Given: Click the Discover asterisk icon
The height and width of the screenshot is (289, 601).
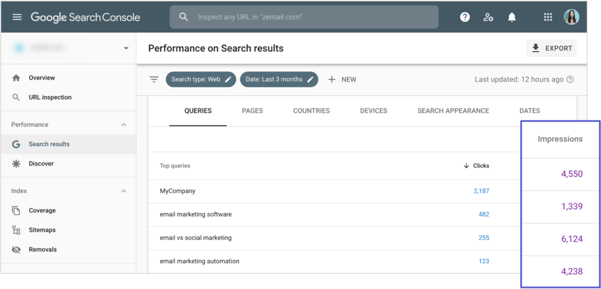Looking at the screenshot, I should point(16,164).
